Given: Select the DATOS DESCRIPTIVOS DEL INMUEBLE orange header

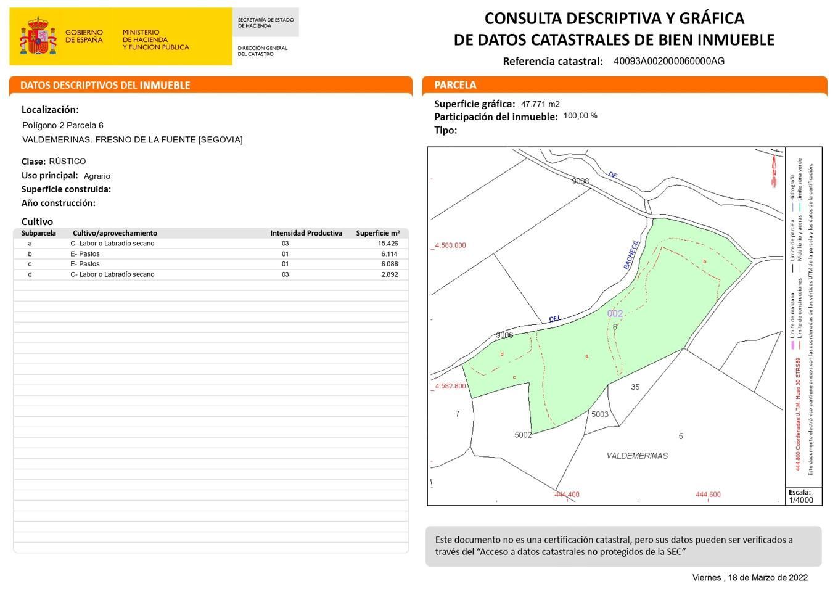Looking at the screenshot, I should tap(210, 85).
